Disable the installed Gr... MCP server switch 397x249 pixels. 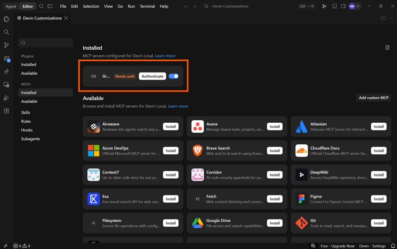pyautogui.click(x=173, y=76)
